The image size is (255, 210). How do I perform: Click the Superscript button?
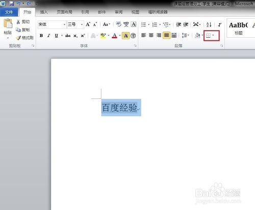[x=83, y=36]
